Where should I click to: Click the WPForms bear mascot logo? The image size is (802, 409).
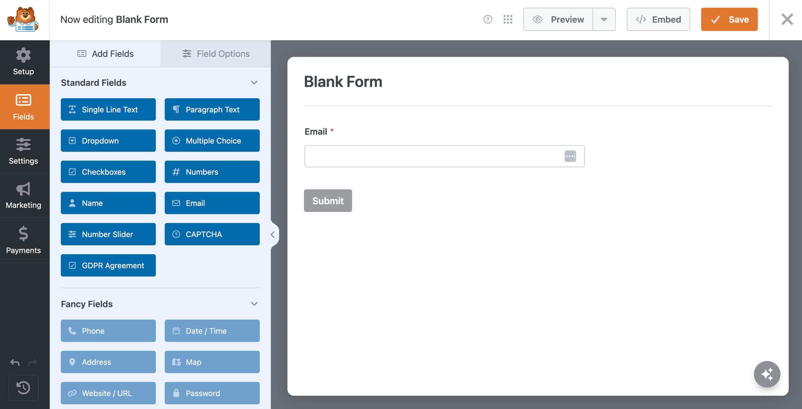[23, 19]
